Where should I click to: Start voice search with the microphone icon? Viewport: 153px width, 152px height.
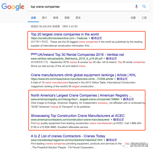point(136,7)
